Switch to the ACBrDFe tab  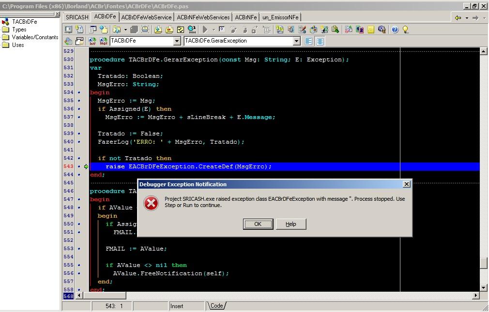[x=105, y=16]
